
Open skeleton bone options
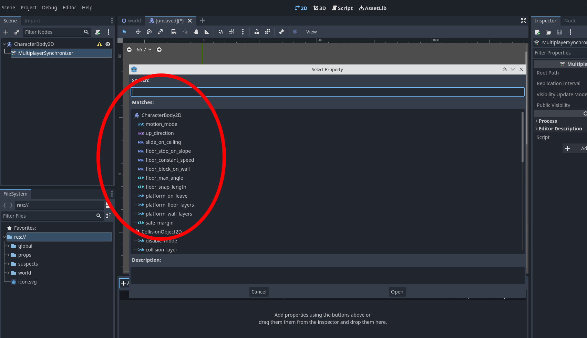[281, 32]
